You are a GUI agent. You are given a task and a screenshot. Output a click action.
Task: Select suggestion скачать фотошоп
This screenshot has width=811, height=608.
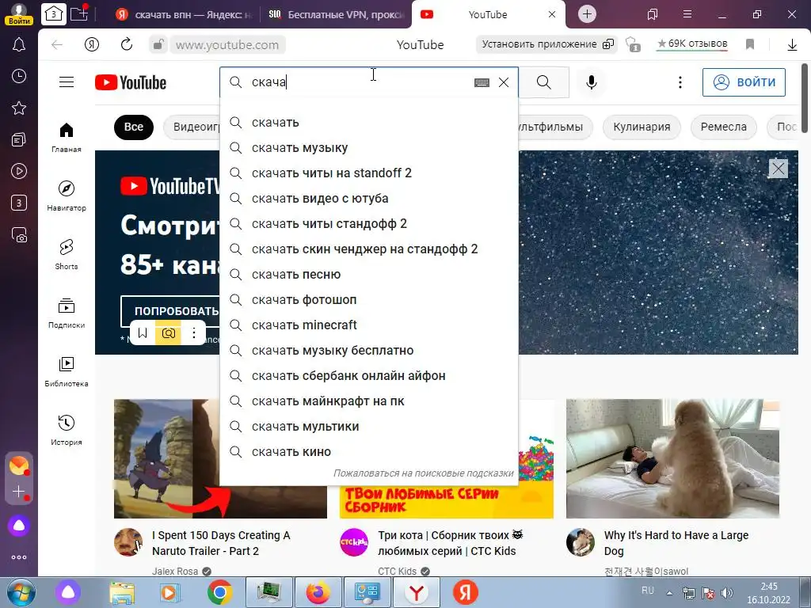tap(369, 300)
